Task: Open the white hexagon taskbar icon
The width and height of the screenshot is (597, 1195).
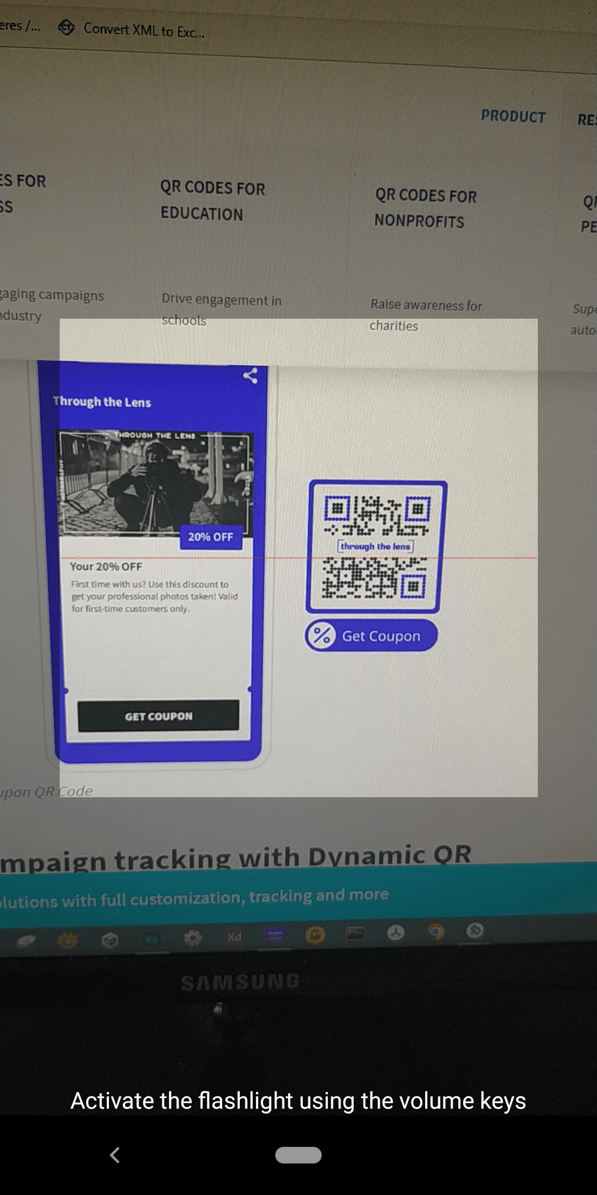Action: coord(110,940)
